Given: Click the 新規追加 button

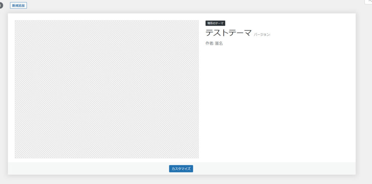Looking at the screenshot, I should coord(18,6).
